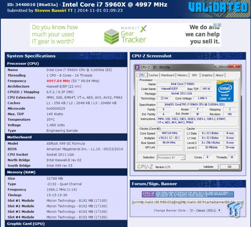Open the AdChoices info icon on the ad
The height and width of the screenshot is (227, 251).
point(216,25)
